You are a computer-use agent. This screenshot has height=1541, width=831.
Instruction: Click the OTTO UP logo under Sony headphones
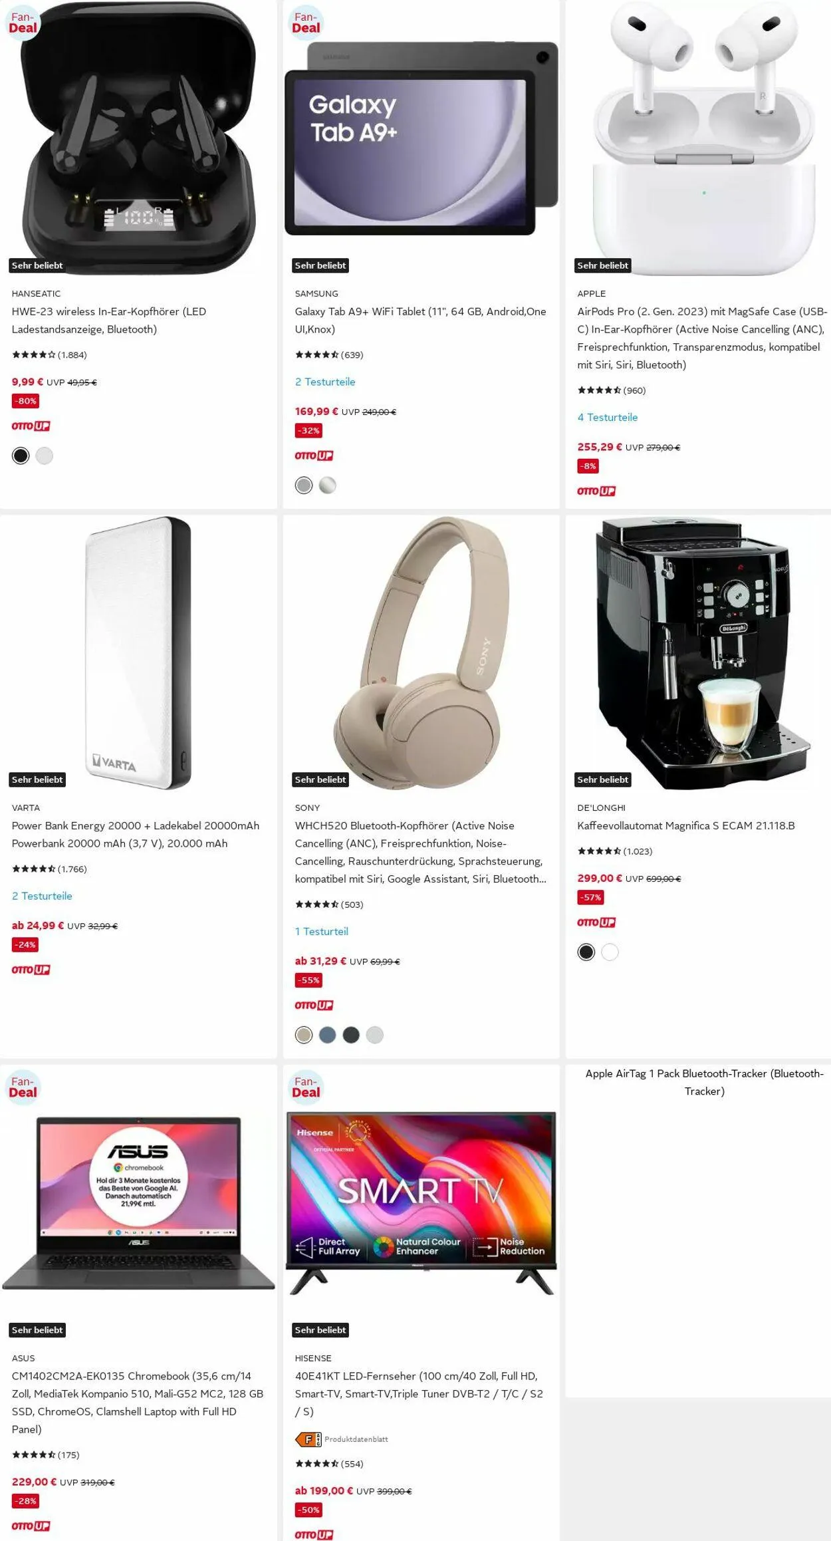tap(314, 1005)
